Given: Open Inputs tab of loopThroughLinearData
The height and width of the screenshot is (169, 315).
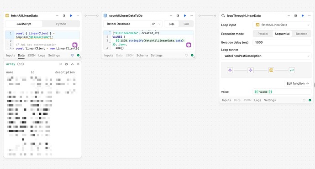Looking at the screenshot, I should tap(226, 100).
